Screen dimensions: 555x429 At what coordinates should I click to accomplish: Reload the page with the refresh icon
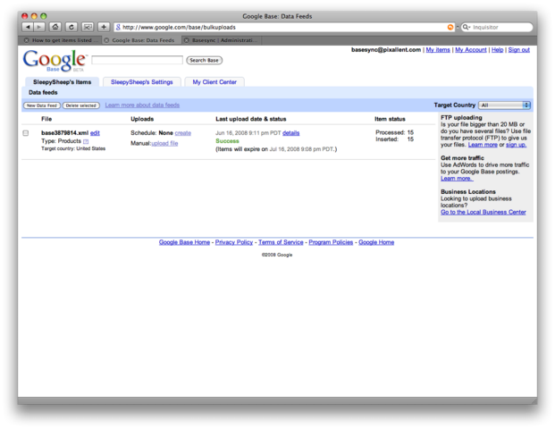pyautogui.click(x=71, y=27)
